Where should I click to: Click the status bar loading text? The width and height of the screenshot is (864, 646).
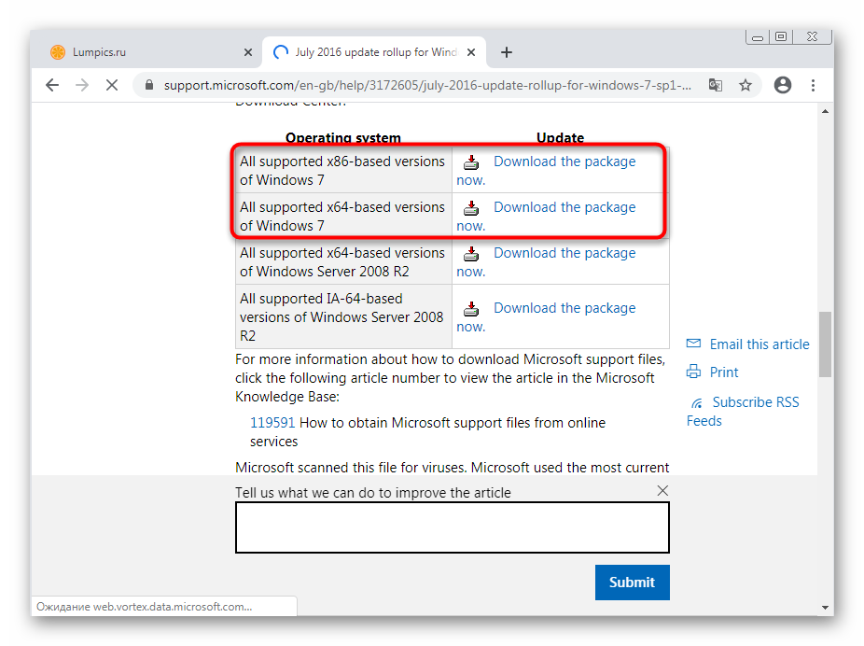[145, 606]
